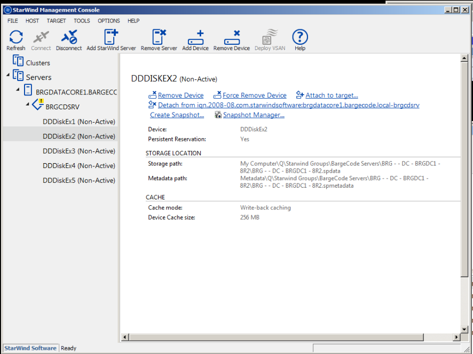Image resolution: width=473 pixels, height=354 pixels.
Task: Click the Add Device toolbar icon
Action: pos(195,37)
